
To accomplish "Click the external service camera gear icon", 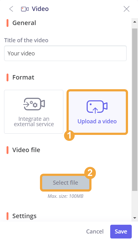I will (34, 104).
